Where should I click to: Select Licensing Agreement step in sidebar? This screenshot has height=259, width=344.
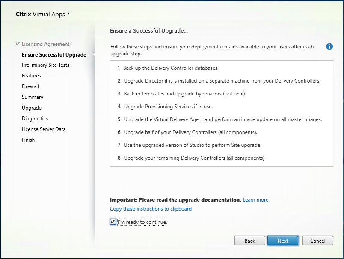(45, 44)
